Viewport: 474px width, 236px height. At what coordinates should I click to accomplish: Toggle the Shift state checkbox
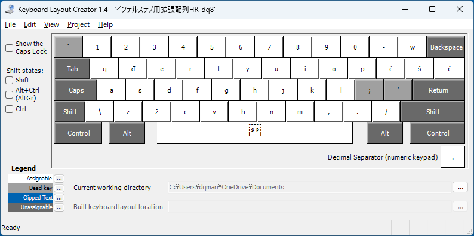tap(10, 80)
